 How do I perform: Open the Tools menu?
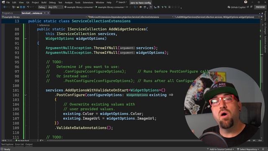click(x=77, y=3)
